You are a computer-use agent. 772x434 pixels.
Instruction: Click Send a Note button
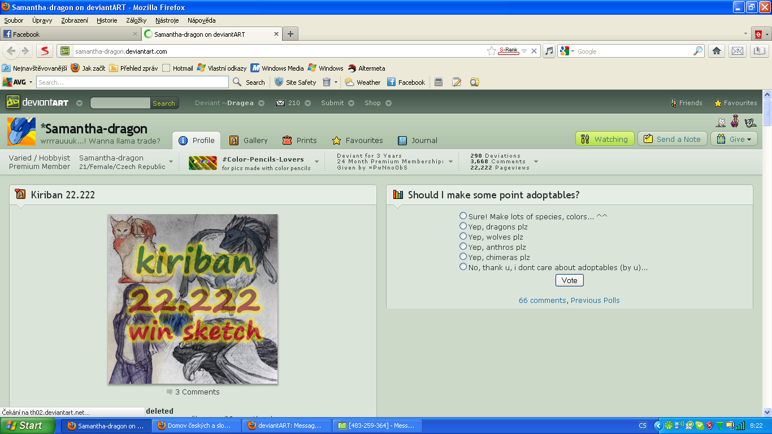672,139
